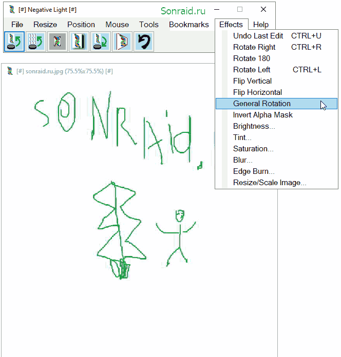
Task: Click the save image to disk toolbar icon
Action: click(101, 42)
